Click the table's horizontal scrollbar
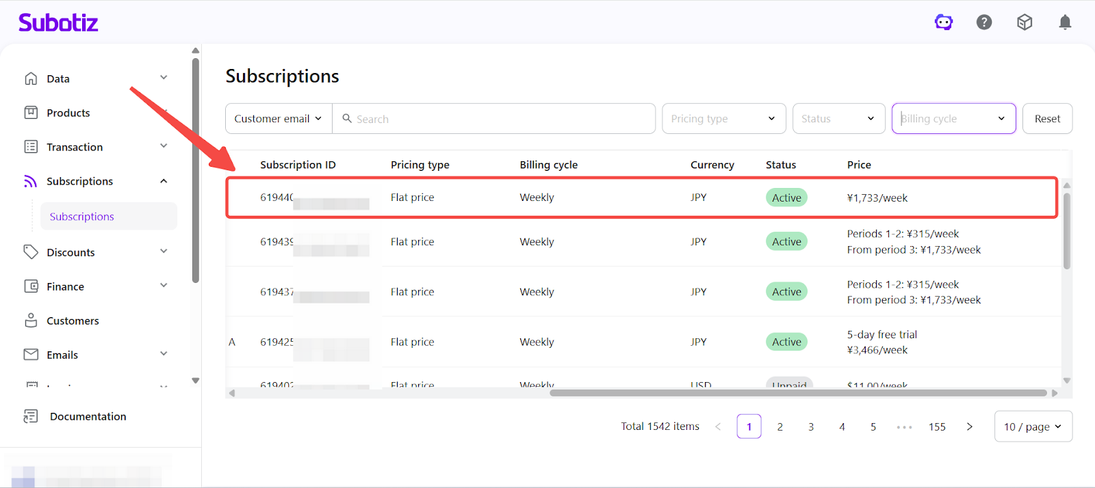The height and width of the screenshot is (488, 1095). pos(798,393)
